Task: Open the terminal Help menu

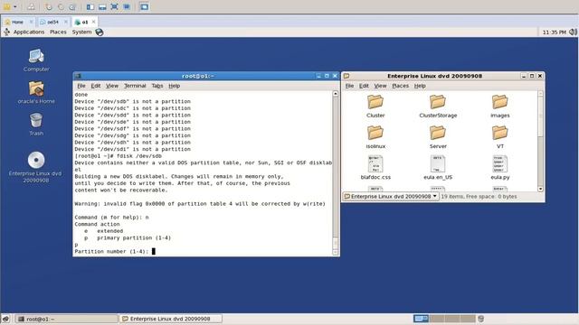Action: pos(175,86)
